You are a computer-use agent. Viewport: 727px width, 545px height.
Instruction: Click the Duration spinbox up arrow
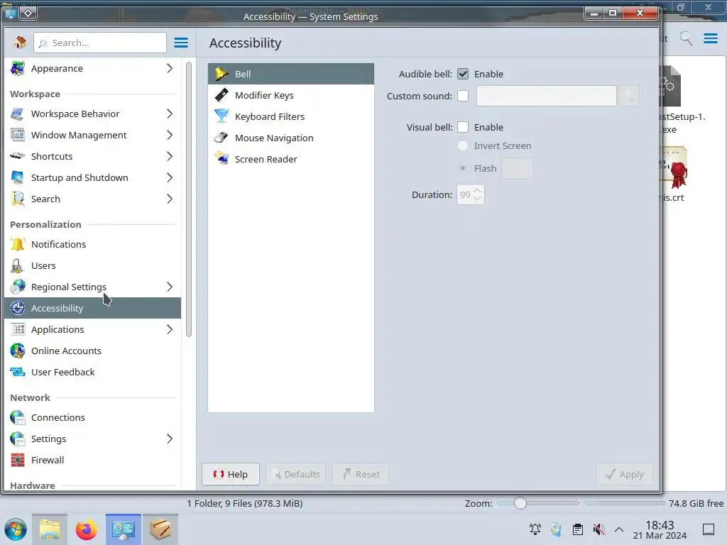coord(478,190)
